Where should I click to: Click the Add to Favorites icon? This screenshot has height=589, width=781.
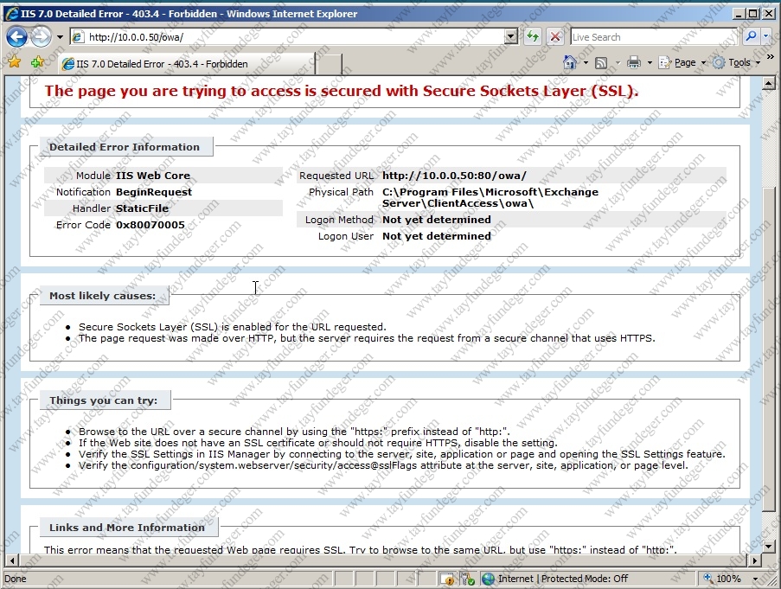[x=37, y=62]
